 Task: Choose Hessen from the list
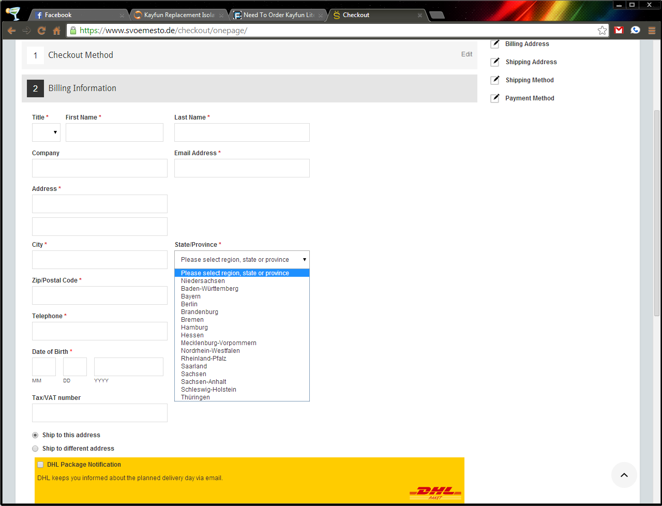click(x=242, y=335)
